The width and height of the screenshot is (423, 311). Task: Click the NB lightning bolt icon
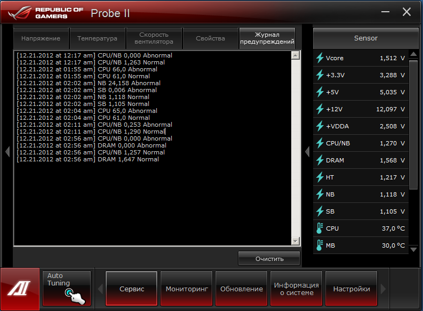coord(320,194)
